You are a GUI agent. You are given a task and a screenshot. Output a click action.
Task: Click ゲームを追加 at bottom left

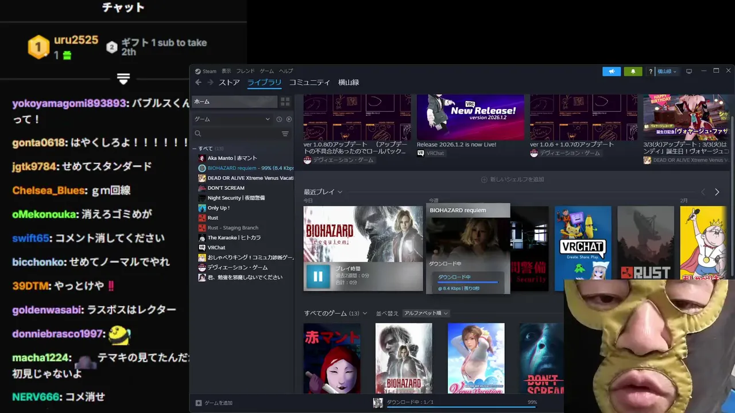218,403
